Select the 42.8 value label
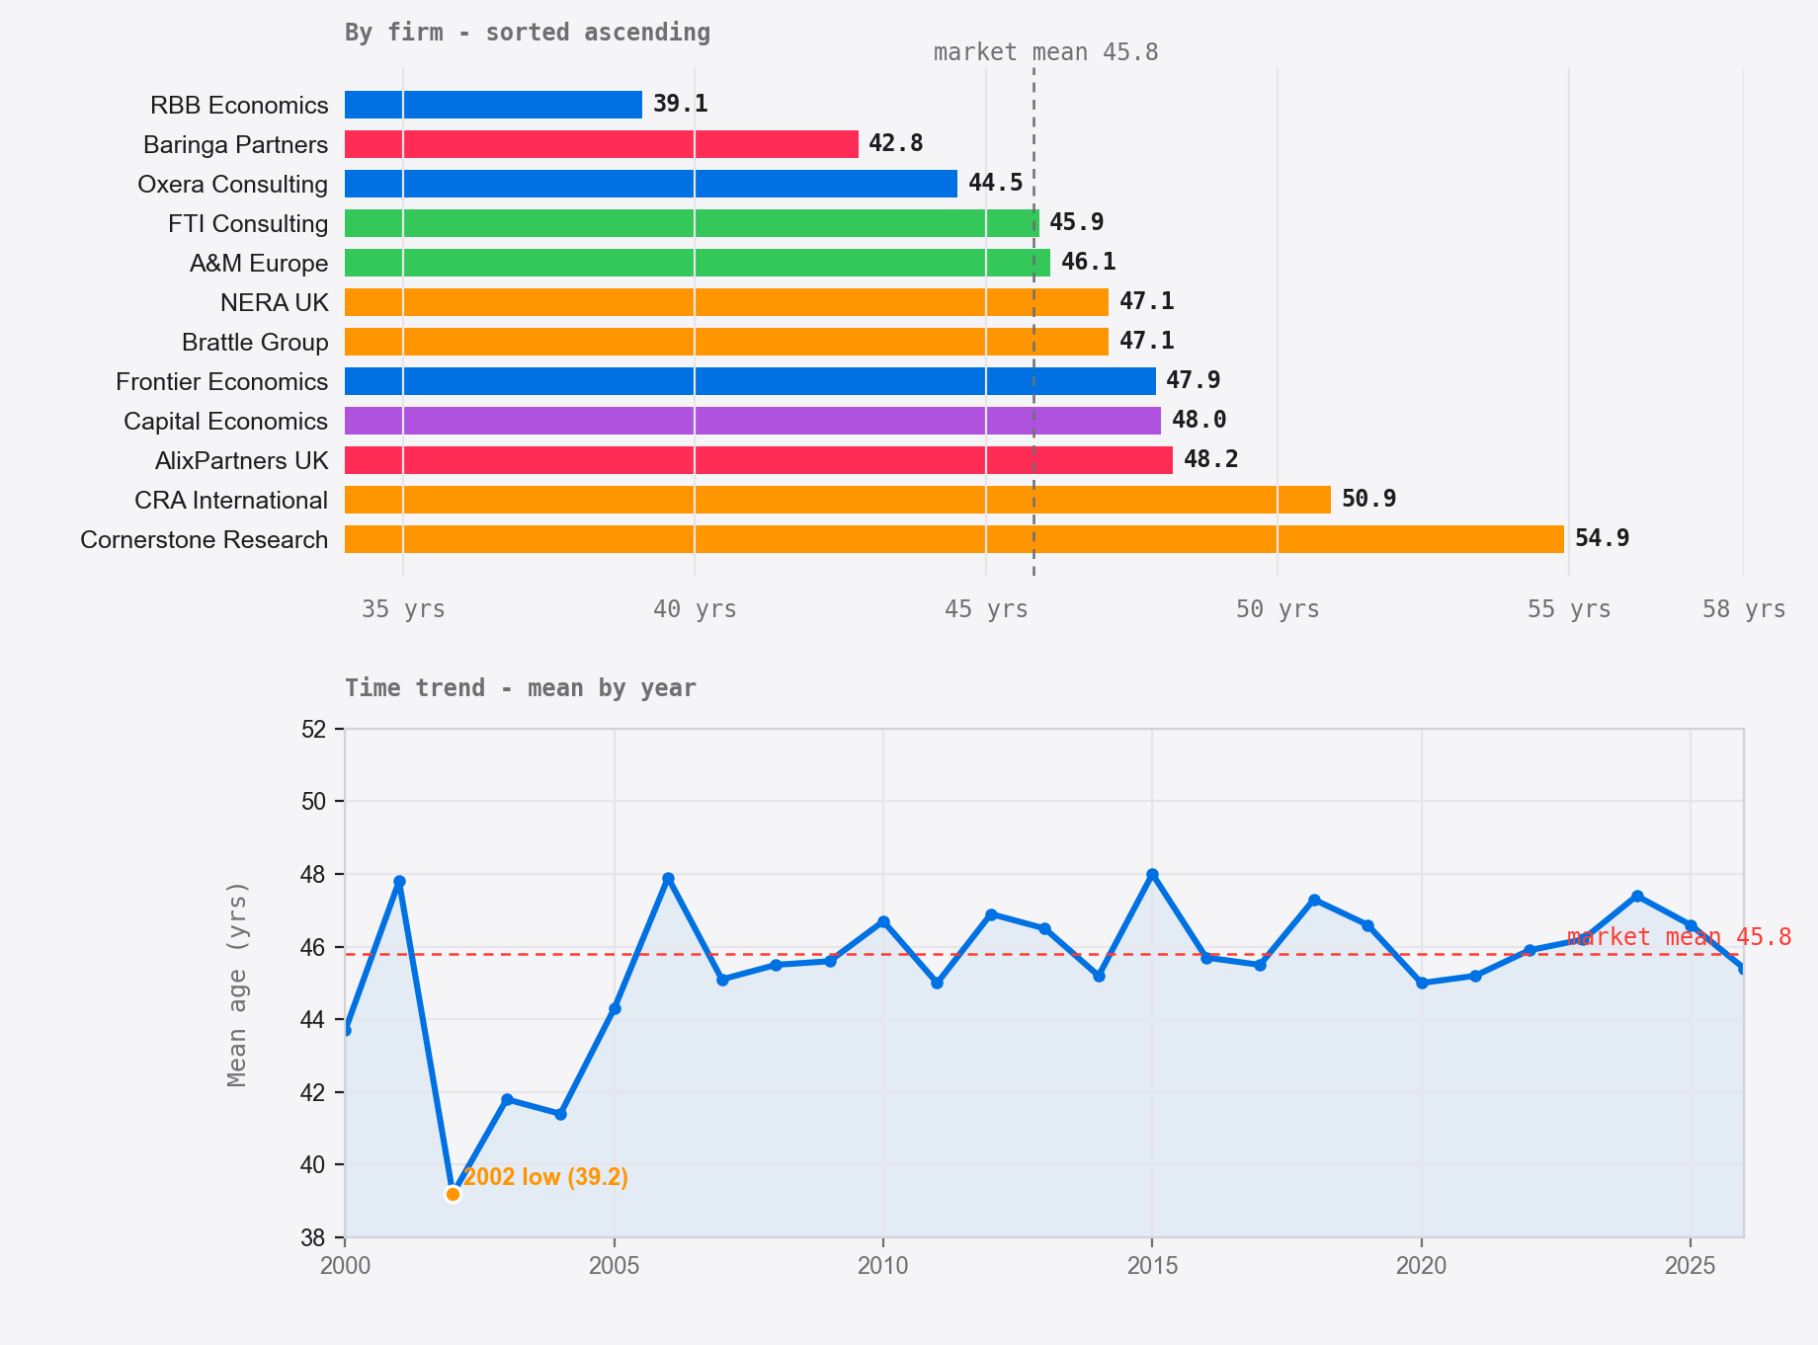1818x1345 pixels. (x=896, y=143)
